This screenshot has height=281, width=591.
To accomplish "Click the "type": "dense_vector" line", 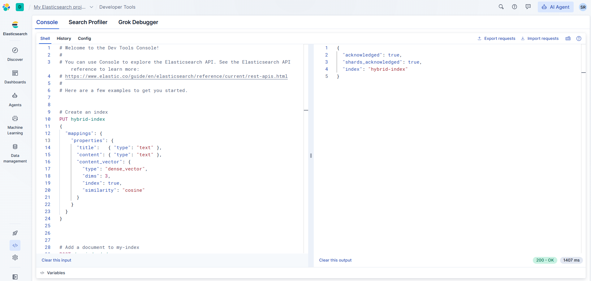I will (115, 169).
